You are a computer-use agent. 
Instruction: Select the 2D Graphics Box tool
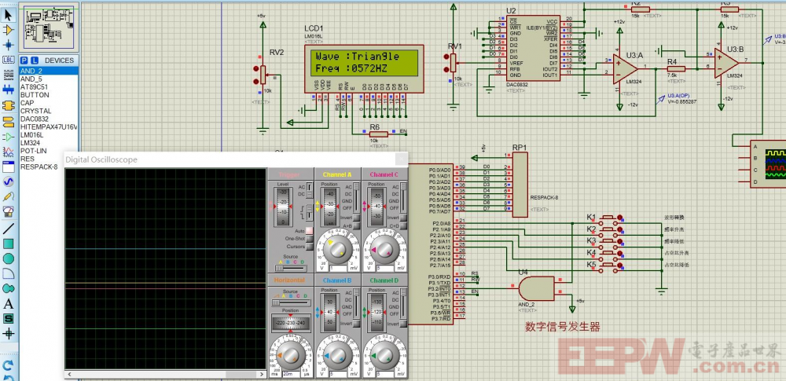8,244
